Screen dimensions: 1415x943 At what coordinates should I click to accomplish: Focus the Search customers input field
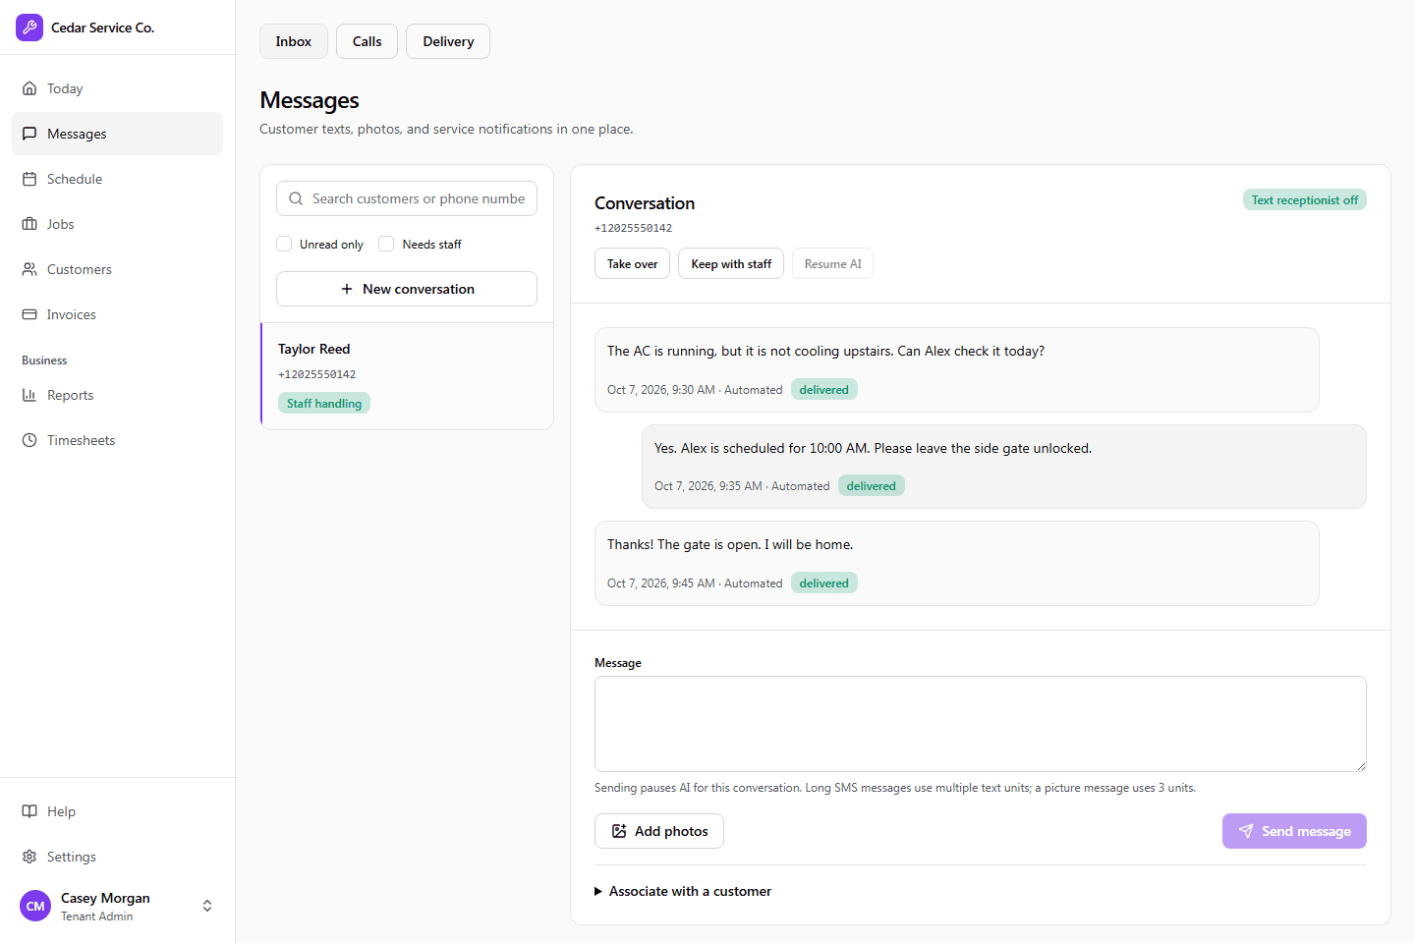pyautogui.click(x=407, y=198)
